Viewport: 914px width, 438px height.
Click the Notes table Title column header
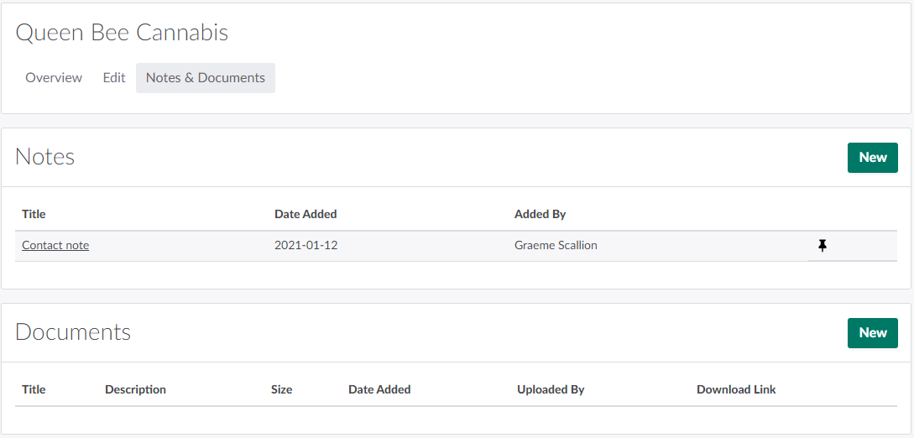tap(34, 215)
